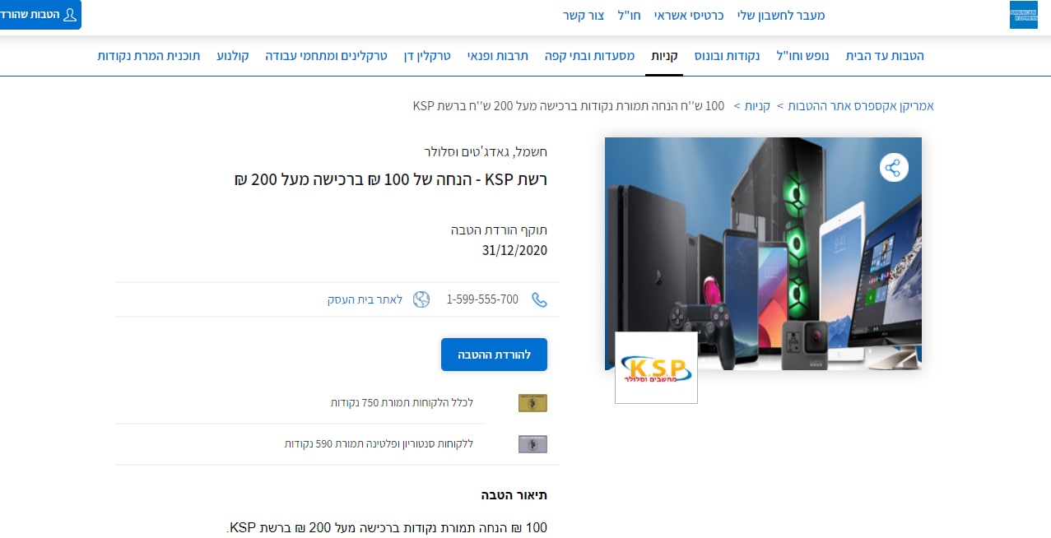This screenshot has width=1051, height=538.
Task: Click the להורדת ההטבה button
Action: coord(494,355)
